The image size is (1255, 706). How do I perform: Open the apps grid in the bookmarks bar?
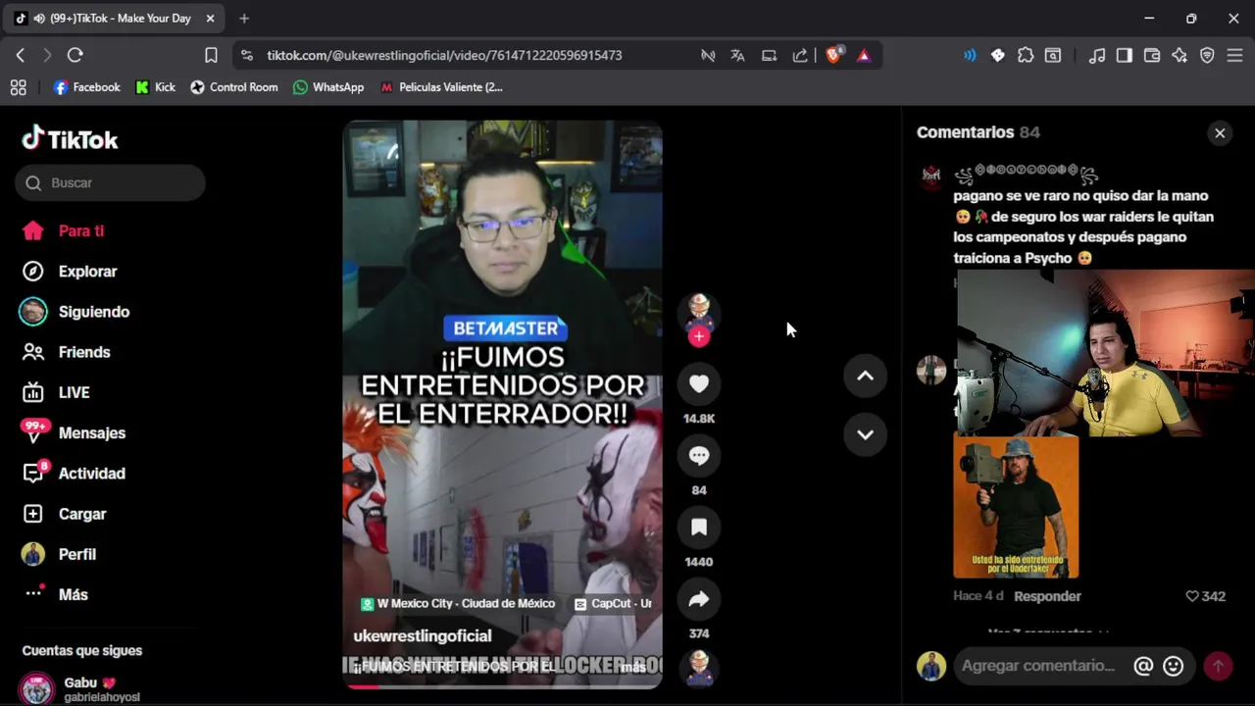[18, 87]
